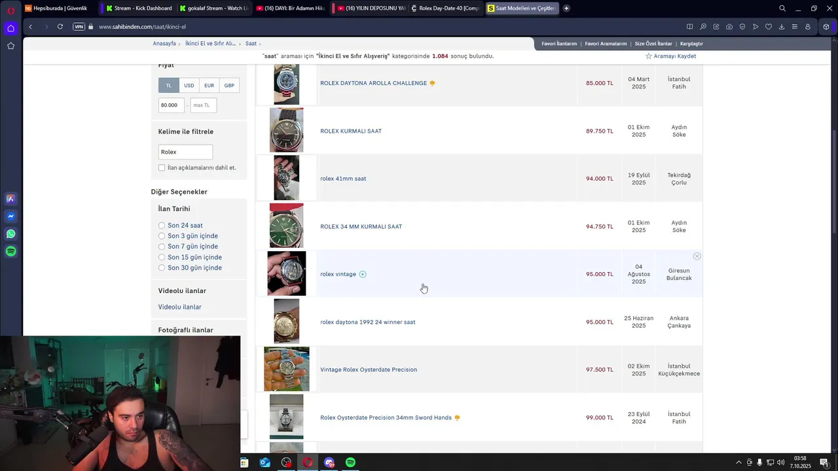Image resolution: width=838 pixels, height=471 pixels.
Task: Open ROLEX DAYTONA AROLLA CHALLENGE listing
Action: point(373,83)
